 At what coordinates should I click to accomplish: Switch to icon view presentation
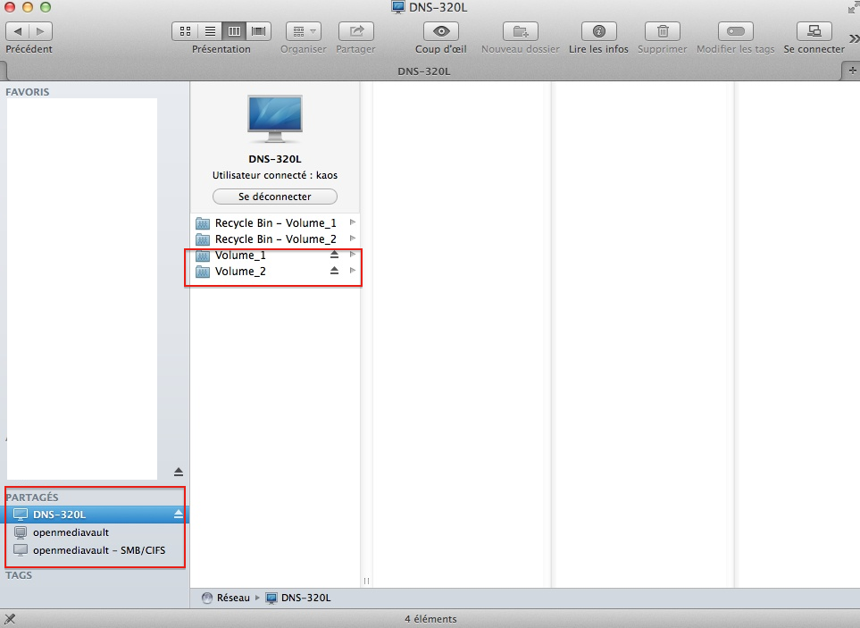tap(185, 31)
